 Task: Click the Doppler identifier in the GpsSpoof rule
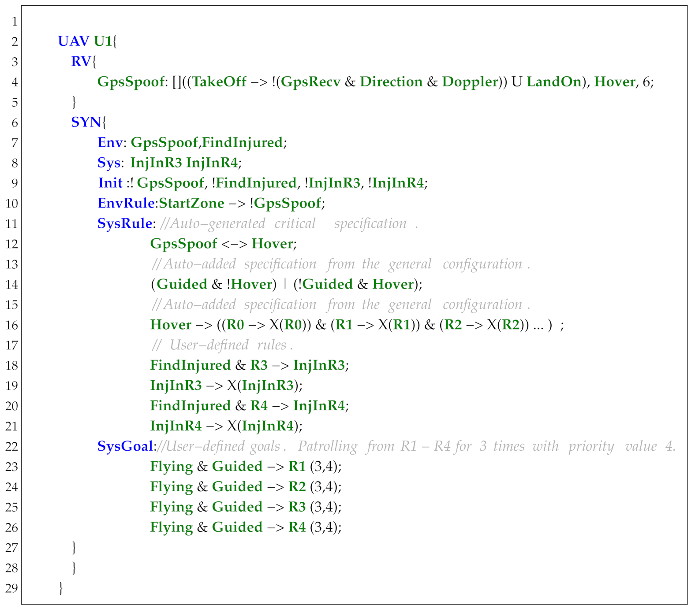click(470, 82)
